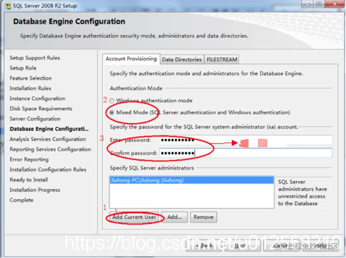346x258 pixels.
Task: Proceed with the Next button
Action: pos(242,246)
